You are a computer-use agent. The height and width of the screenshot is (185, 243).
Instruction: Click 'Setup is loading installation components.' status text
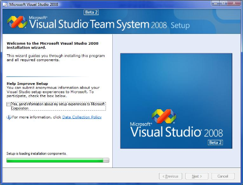36,153
